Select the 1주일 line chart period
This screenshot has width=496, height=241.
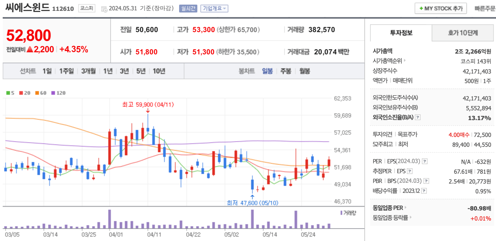click(66, 71)
